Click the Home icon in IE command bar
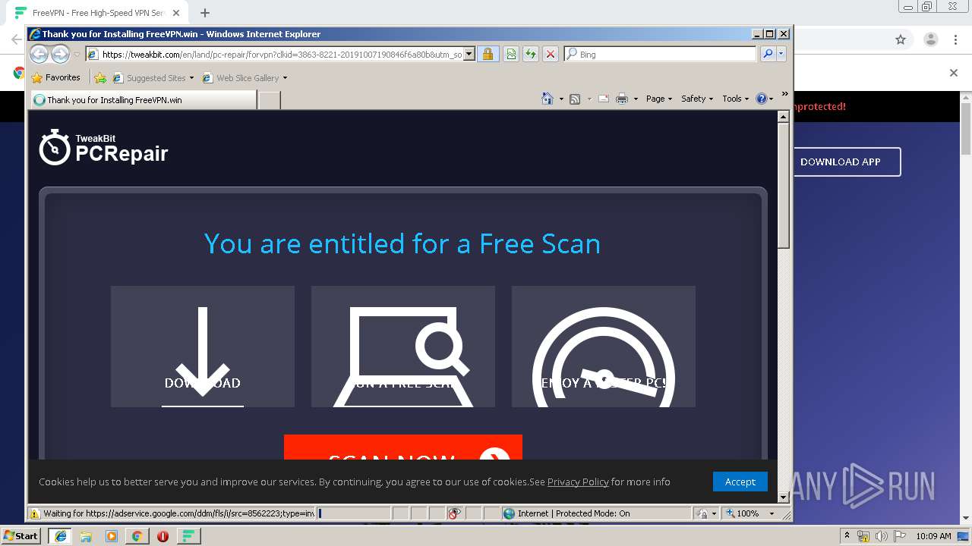The width and height of the screenshot is (972, 546). (548, 99)
